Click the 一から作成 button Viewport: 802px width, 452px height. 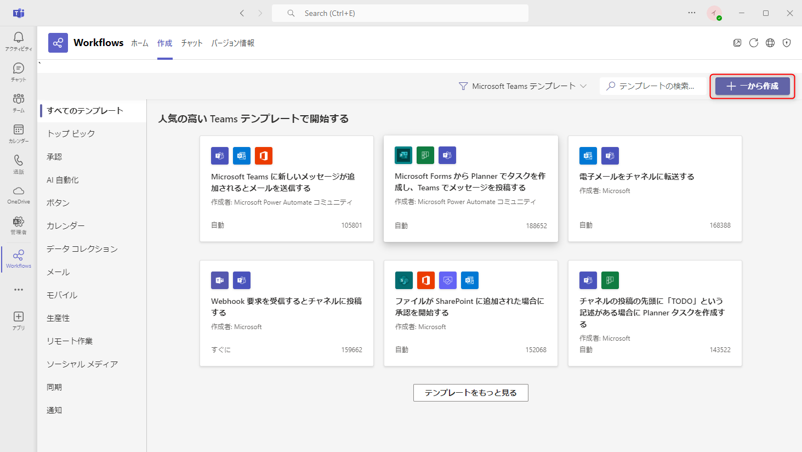click(752, 86)
